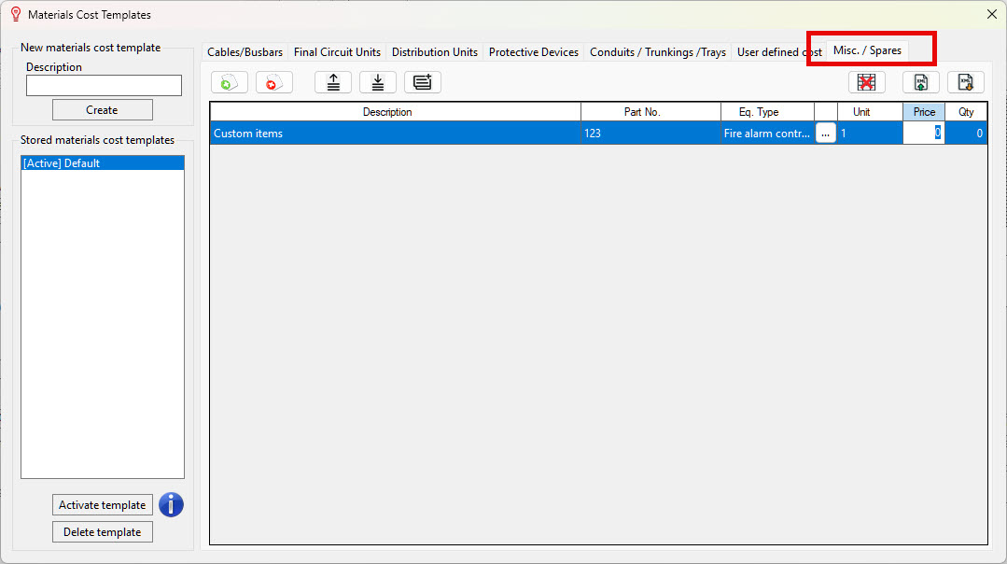Click the move row up icon
1007x564 pixels.
(x=333, y=82)
